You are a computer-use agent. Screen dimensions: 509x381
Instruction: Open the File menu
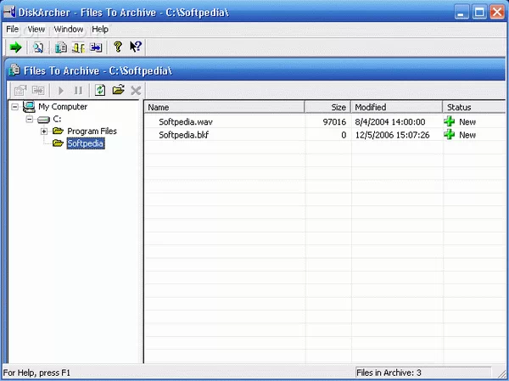(13, 29)
